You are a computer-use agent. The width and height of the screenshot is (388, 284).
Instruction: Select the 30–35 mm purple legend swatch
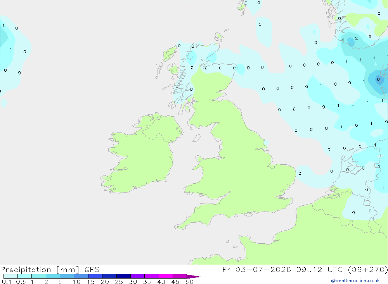pos(138,276)
